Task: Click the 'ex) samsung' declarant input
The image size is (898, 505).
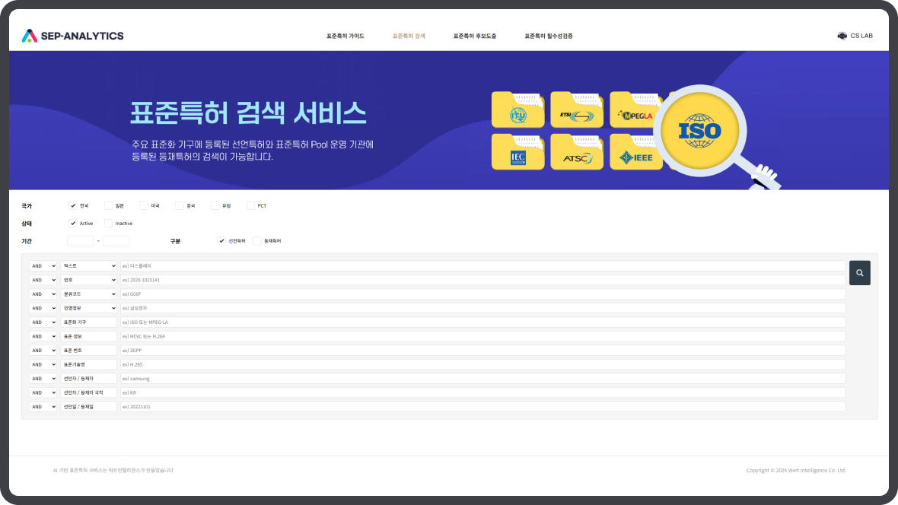Action: tap(482, 379)
